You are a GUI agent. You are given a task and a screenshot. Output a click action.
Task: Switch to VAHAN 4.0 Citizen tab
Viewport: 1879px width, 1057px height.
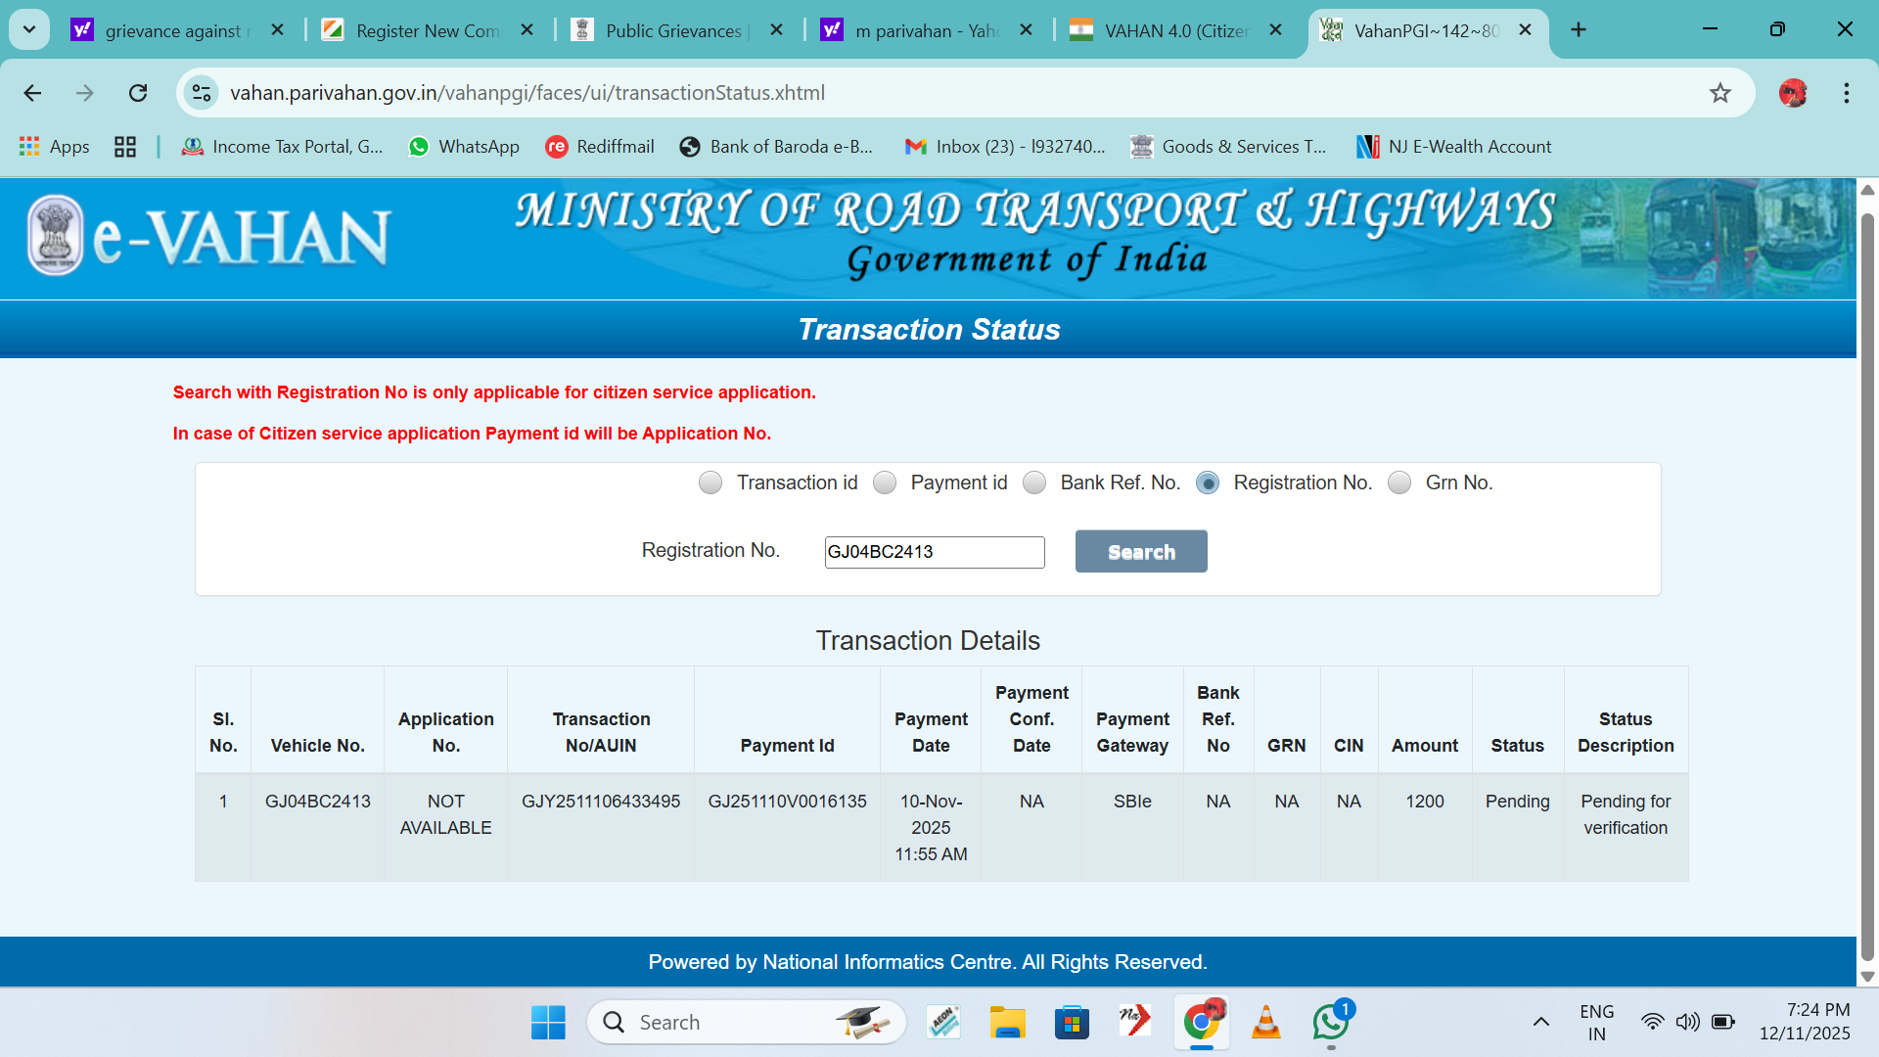coord(1174,30)
